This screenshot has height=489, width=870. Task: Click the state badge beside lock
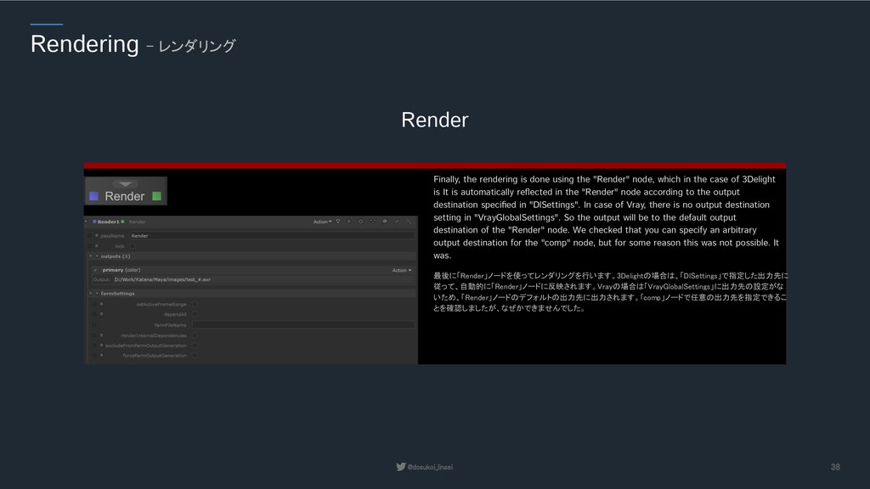click(x=97, y=245)
